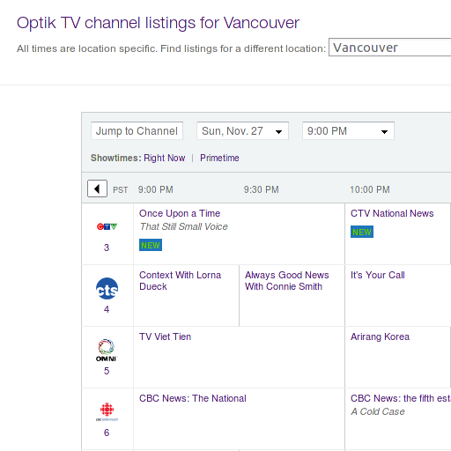Click channel number 5
Viewport: 451px width, 451px height.
click(107, 371)
